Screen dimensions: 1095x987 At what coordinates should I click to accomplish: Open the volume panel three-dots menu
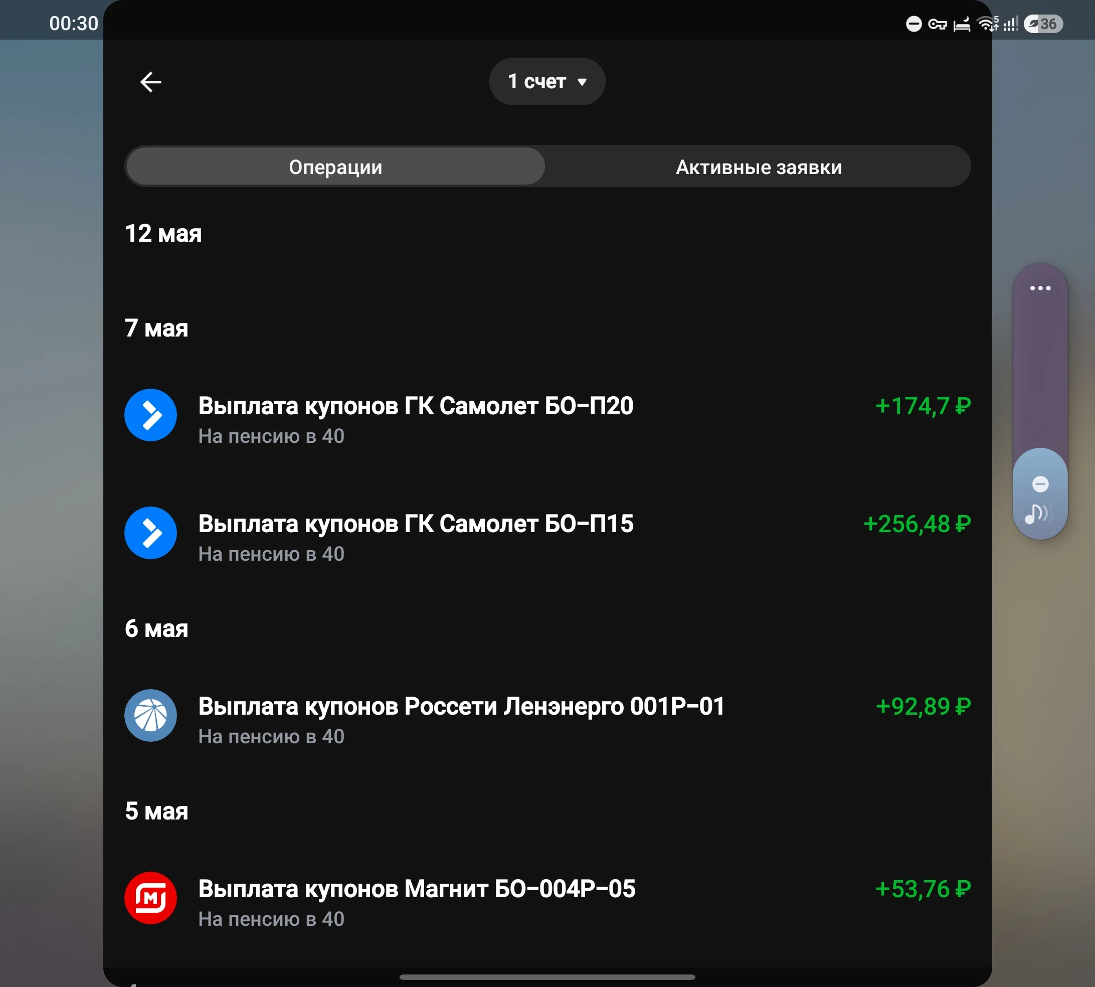[1040, 288]
